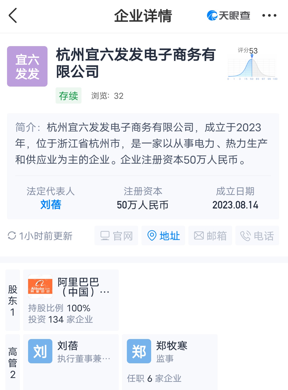The width and height of the screenshot is (288, 390).
Task: Go back using the left arrow
Action: click(x=13, y=15)
